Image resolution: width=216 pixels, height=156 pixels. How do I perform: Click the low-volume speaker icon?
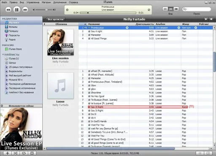tap(34, 10)
